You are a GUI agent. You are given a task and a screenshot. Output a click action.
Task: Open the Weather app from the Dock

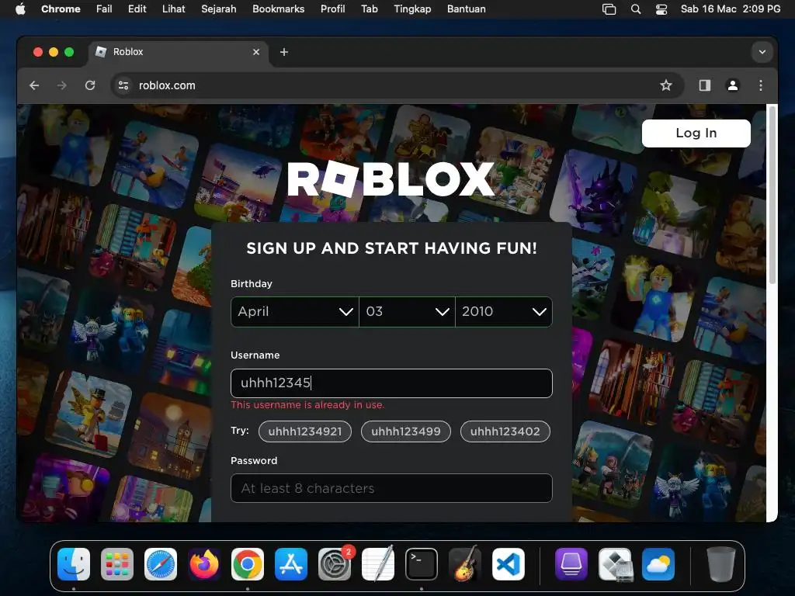[x=658, y=564]
